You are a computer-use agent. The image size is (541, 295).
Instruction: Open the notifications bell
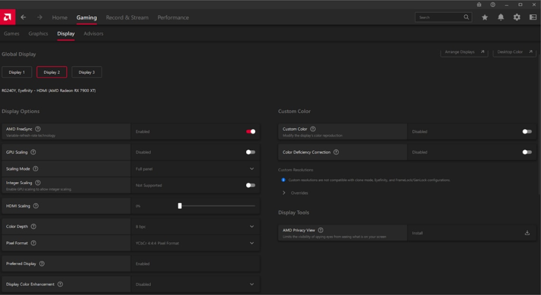(501, 17)
